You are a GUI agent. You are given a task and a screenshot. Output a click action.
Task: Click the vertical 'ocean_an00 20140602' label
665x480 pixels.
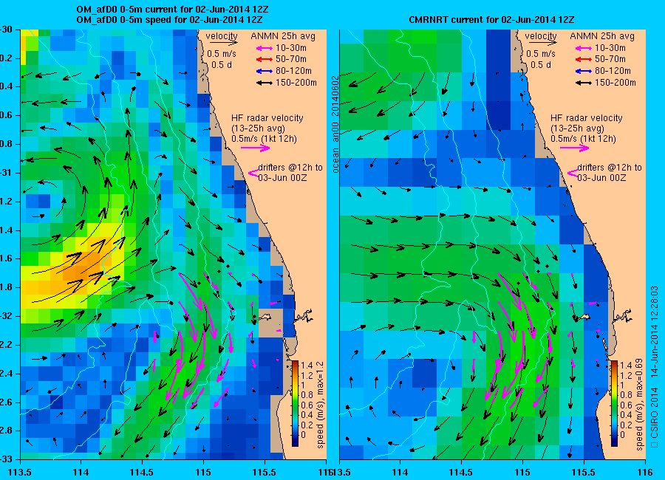[335, 124]
